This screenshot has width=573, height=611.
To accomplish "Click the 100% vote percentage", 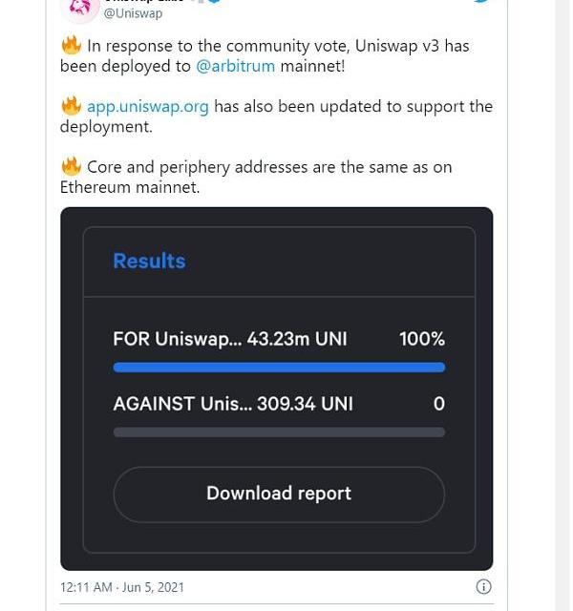I will [x=421, y=339].
